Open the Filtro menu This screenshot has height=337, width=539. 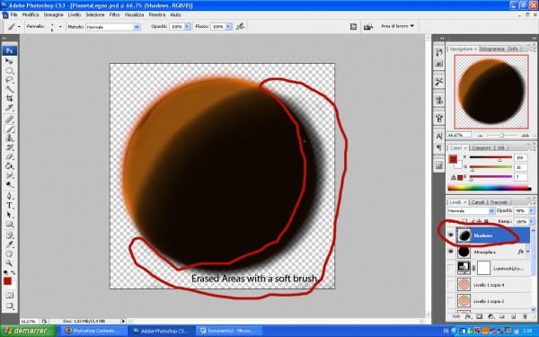(x=114, y=14)
